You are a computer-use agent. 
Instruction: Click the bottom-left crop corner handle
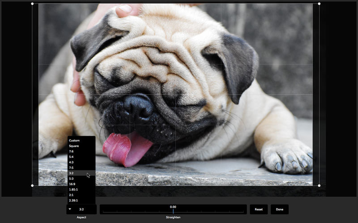(32, 186)
